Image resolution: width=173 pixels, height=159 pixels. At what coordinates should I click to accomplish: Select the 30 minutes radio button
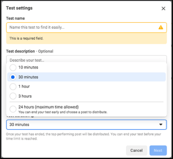(13, 77)
